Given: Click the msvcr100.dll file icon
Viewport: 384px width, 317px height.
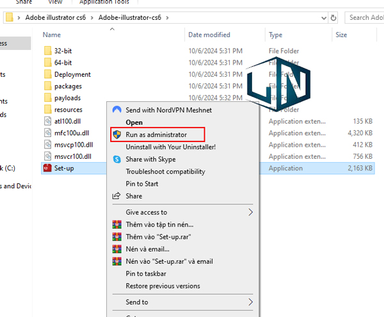Looking at the screenshot, I should pos(48,156).
